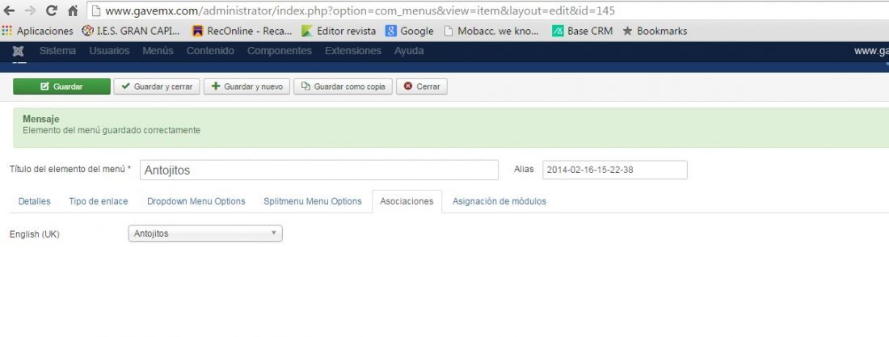This screenshot has height=337, width=889.
Task: Click the browser address bar URL
Action: click(360, 11)
